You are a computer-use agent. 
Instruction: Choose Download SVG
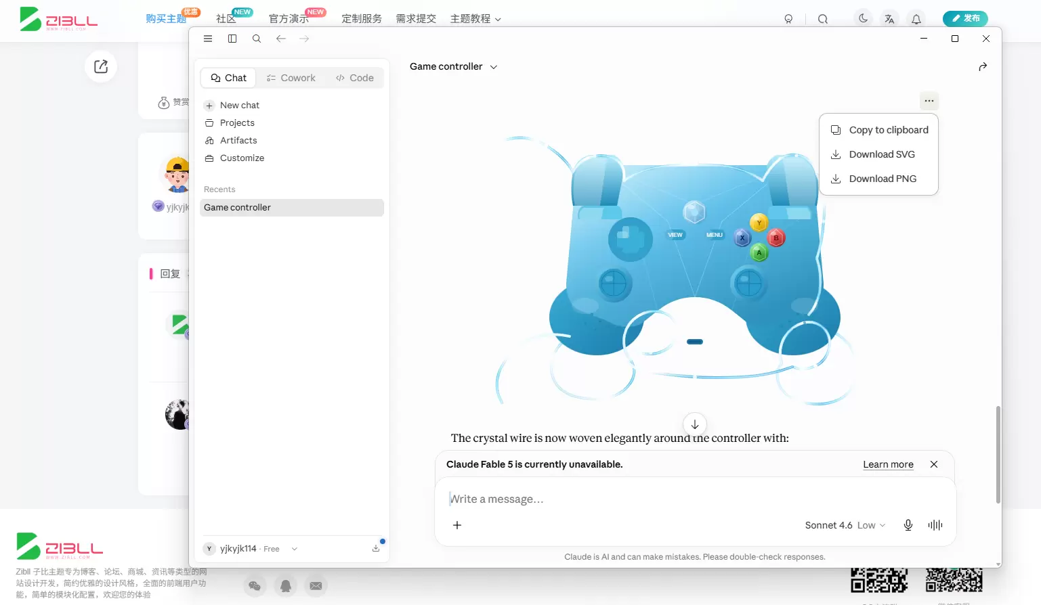coord(879,154)
